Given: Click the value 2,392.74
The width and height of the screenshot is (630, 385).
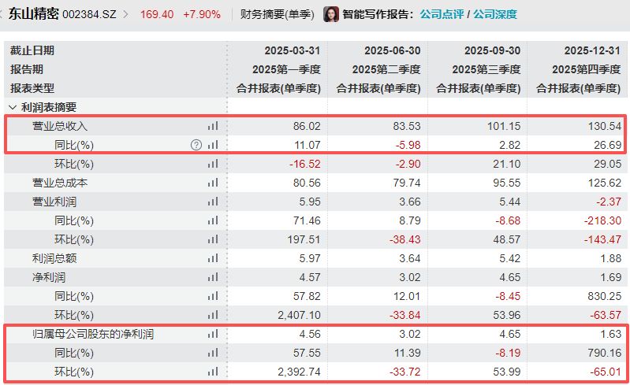Looking at the screenshot, I should tap(299, 372).
